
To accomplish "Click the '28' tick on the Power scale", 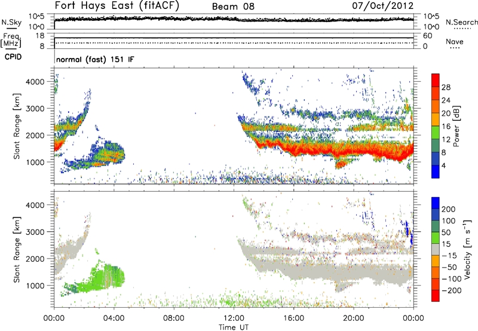I will pos(446,87).
